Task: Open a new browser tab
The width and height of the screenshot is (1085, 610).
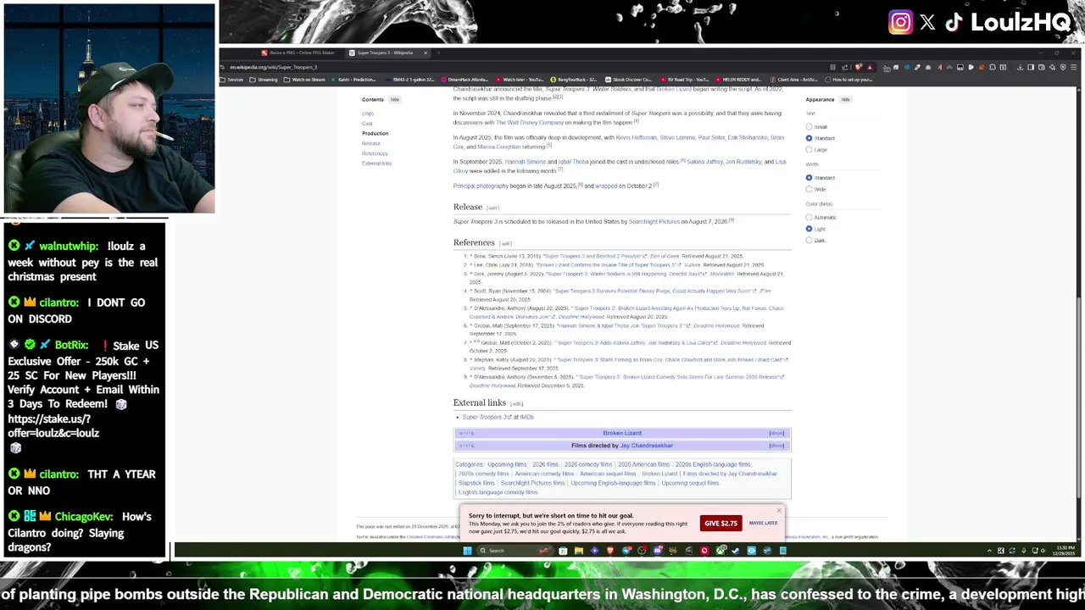Action: pyautogui.click(x=438, y=53)
